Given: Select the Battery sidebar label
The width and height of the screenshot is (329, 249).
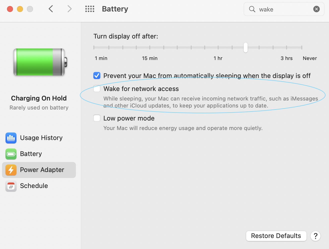Looking at the screenshot, I should point(31,154).
